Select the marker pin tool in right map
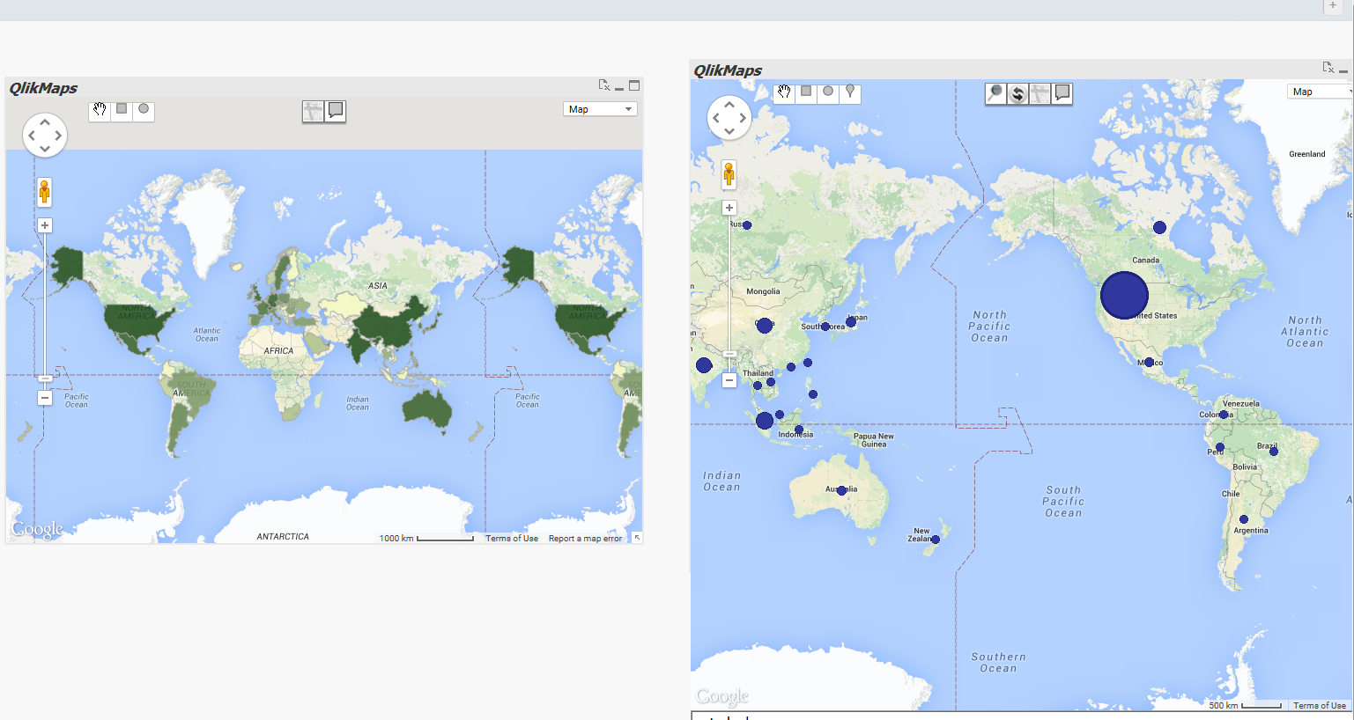 click(x=850, y=92)
